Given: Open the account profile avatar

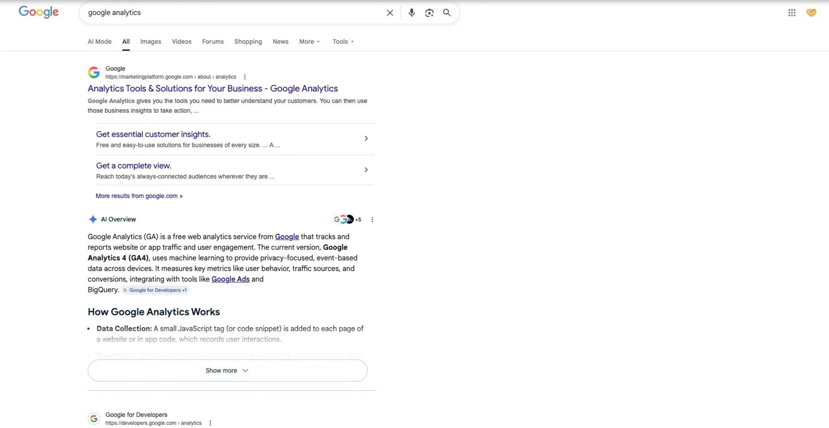Looking at the screenshot, I should pos(811,13).
